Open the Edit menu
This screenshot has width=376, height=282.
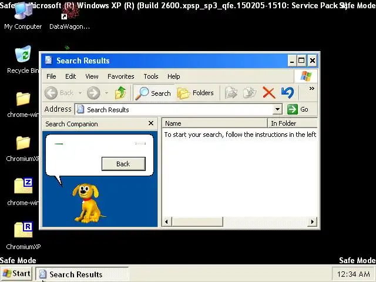(70, 76)
